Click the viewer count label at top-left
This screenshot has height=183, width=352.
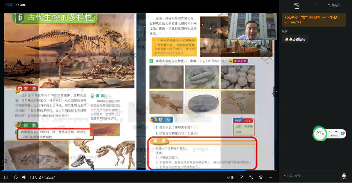(x=21, y=5)
